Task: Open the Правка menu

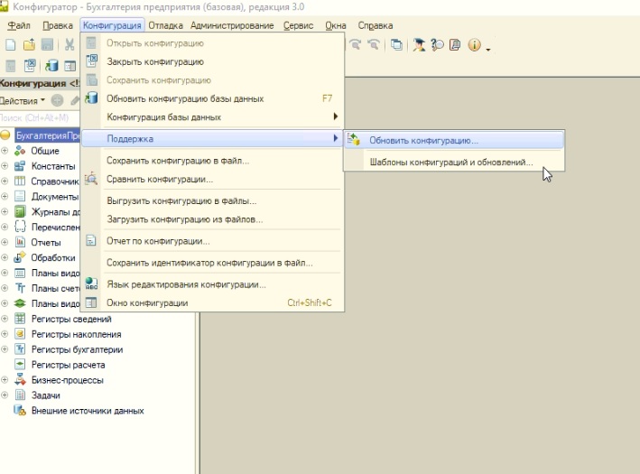Action: click(58, 25)
